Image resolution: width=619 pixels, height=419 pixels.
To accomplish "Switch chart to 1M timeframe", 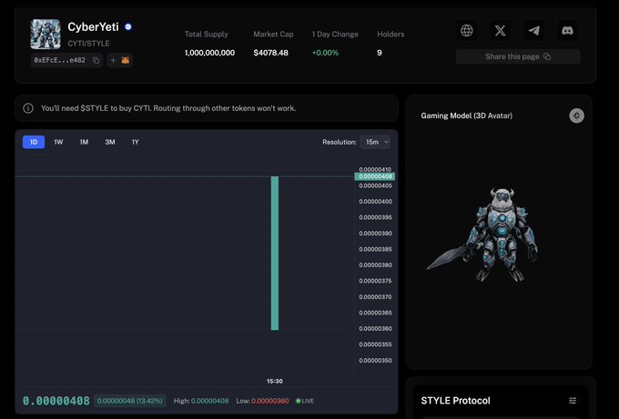I will 84,142.
